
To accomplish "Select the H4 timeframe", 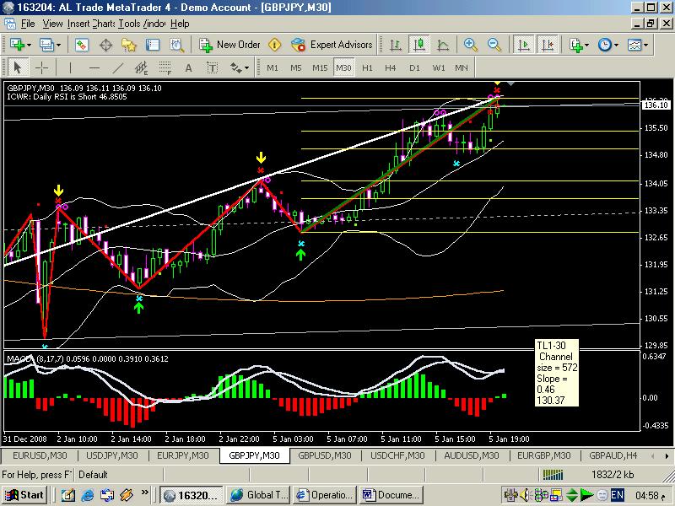I will coord(391,67).
